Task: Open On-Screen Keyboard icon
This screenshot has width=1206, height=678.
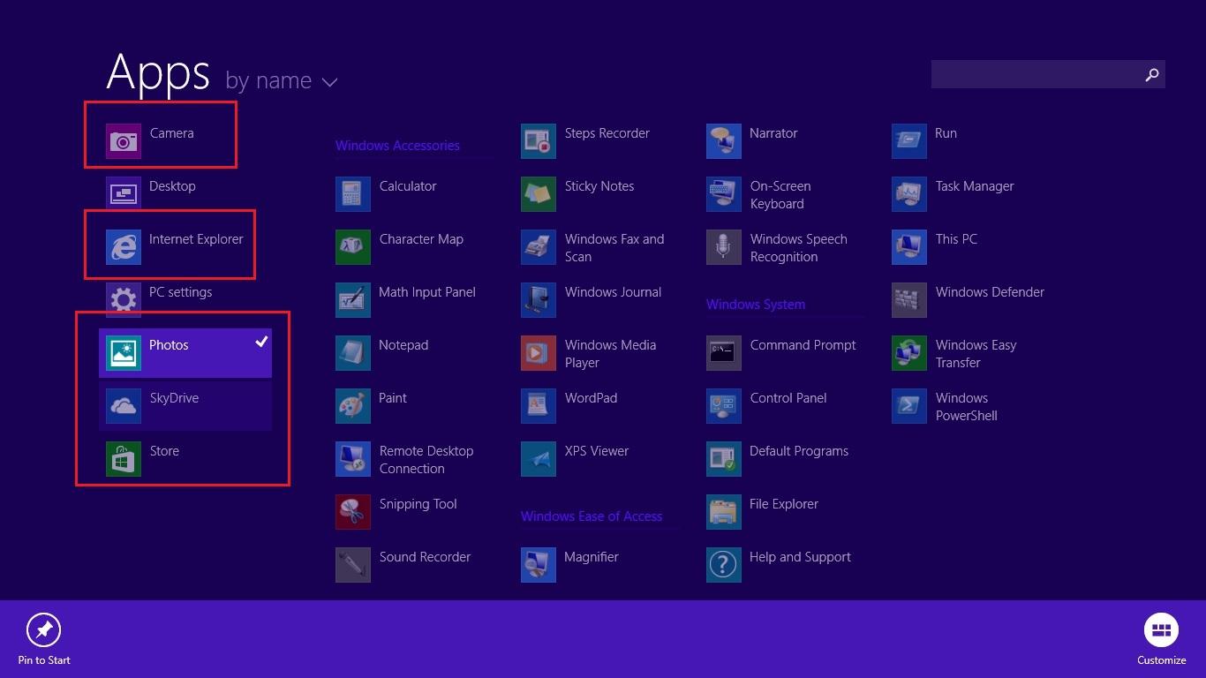Action: 724,194
